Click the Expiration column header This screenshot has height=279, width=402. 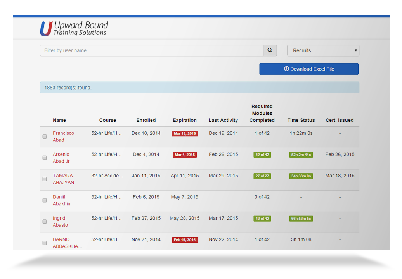pyautogui.click(x=185, y=120)
